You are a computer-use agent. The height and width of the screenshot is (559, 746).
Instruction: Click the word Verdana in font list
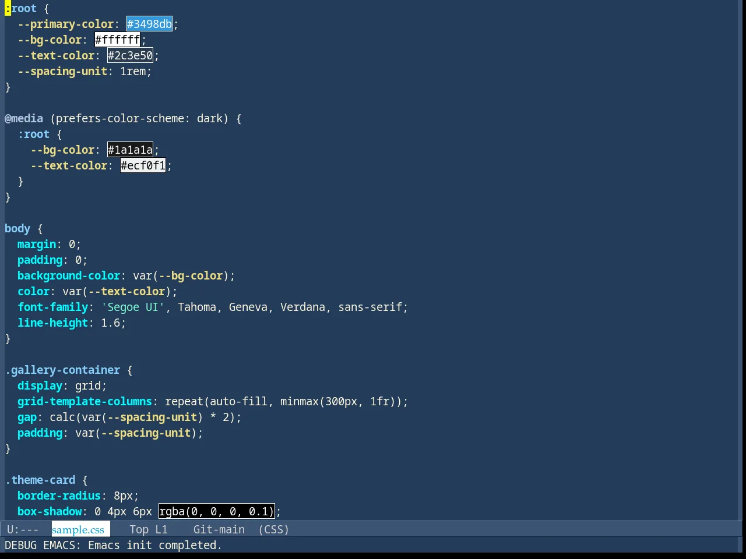302,307
